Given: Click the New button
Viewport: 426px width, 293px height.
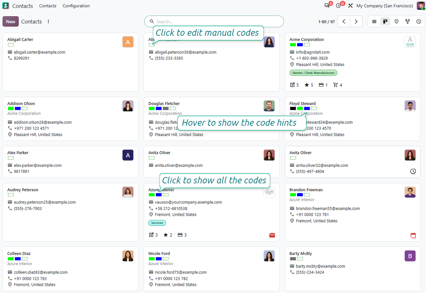Looking at the screenshot, I should tap(11, 21).
